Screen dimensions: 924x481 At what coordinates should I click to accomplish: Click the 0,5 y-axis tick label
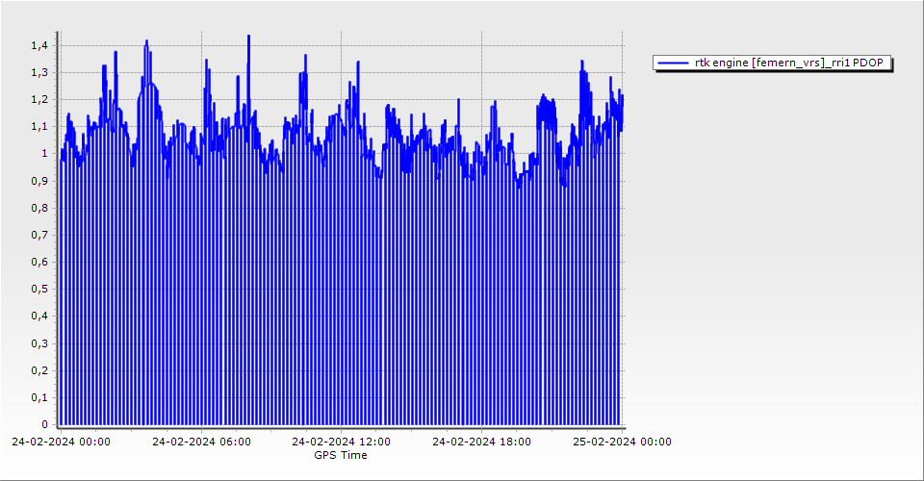point(38,289)
